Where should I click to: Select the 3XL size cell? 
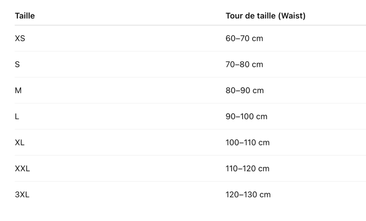[x=22, y=194]
